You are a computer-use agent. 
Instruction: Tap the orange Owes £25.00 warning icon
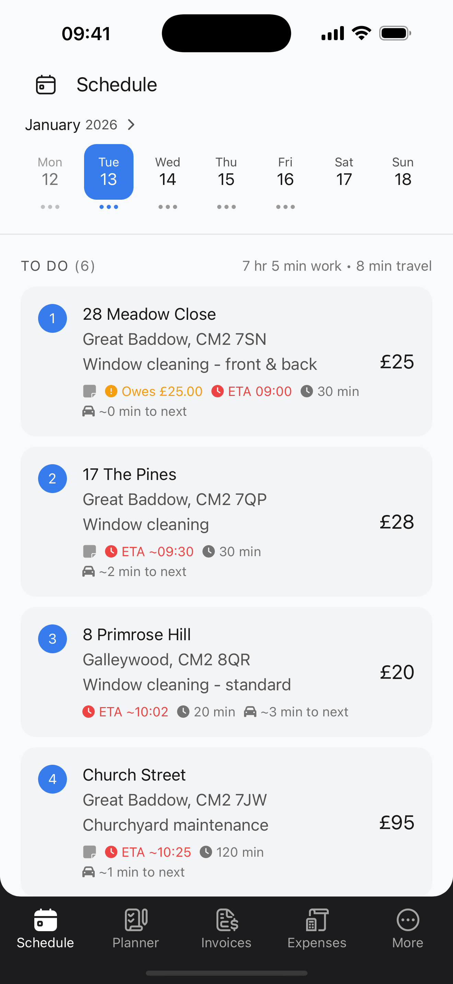(111, 391)
